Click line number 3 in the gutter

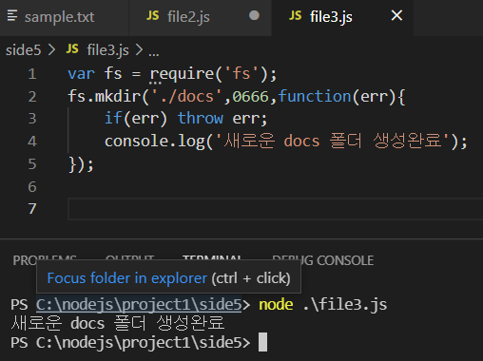tap(32, 119)
